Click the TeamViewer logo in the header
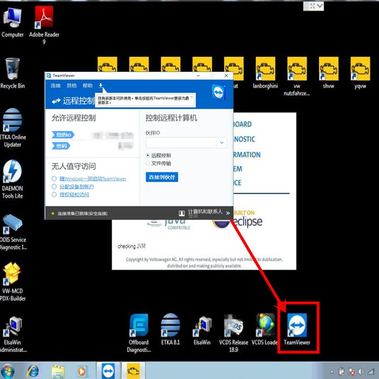This screenshot has height=379, width=379. click(219, 92)
